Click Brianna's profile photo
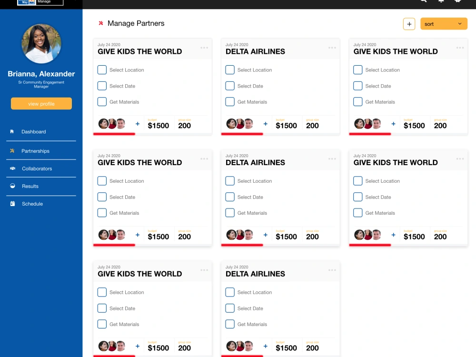The image size is (476, 357). 41,44
